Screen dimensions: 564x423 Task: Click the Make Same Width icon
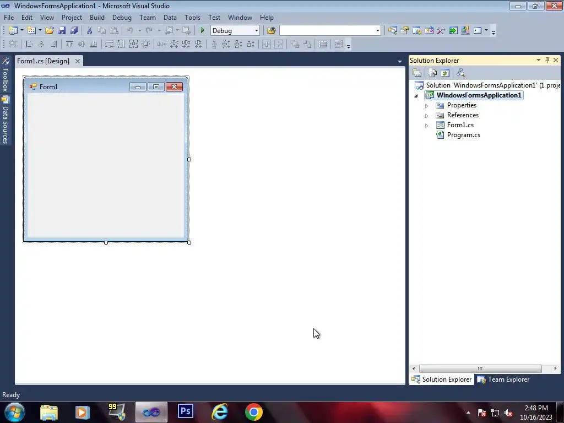pyautogui.click(x=109, y=44)
